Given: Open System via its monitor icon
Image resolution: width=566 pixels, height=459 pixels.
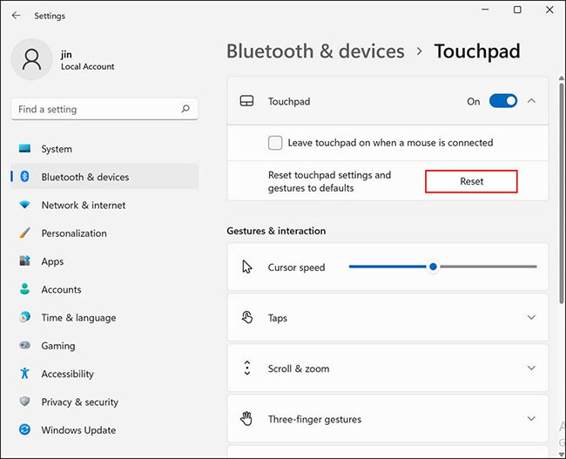Looking at the screenshot, I should (x=24, y=148).
